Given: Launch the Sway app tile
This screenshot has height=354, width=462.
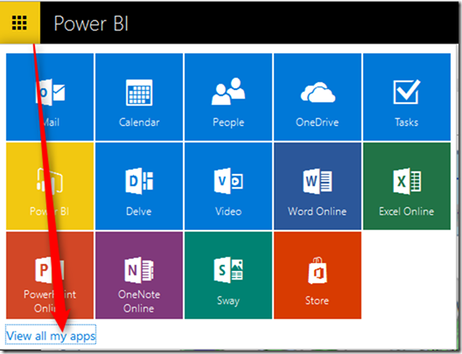Looking at the screenshot, I should (228, 275).
